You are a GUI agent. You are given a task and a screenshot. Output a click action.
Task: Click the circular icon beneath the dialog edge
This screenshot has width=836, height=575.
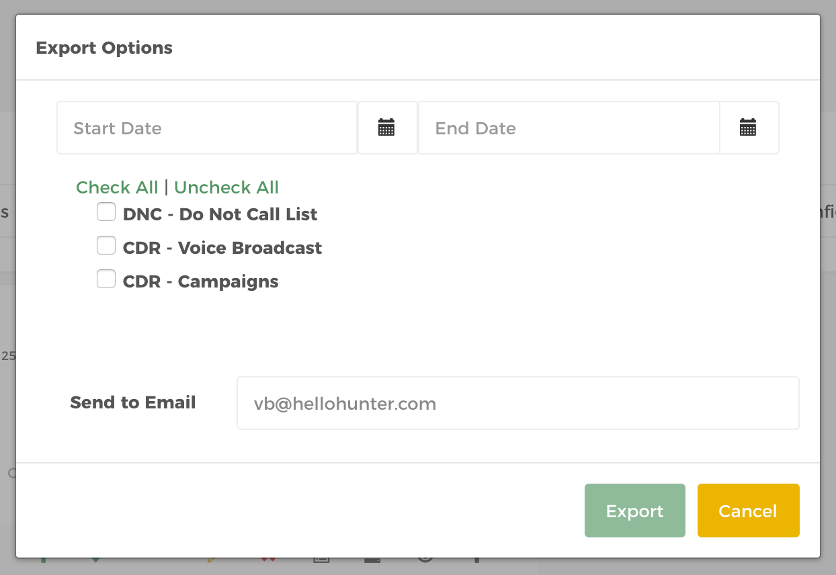(x=425, y=559)
